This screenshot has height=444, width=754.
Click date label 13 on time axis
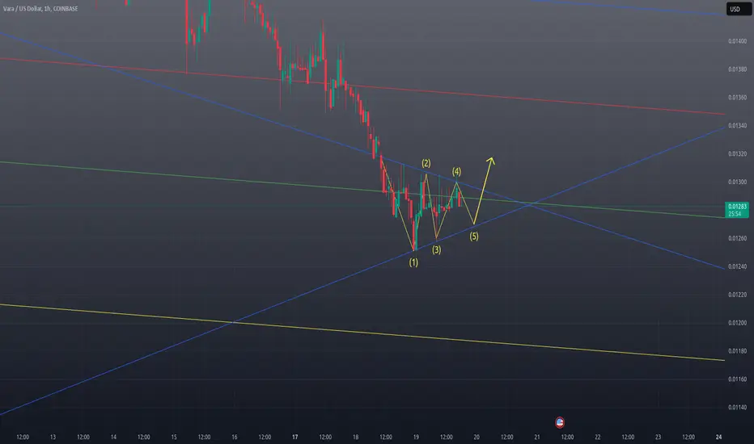click(x=53, y=438)
